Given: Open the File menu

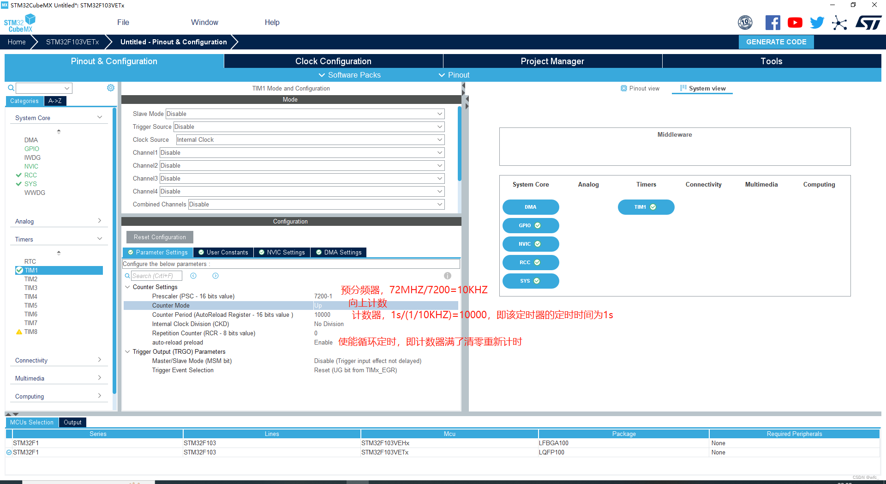Looking at the screenshot, I should 123,22.
